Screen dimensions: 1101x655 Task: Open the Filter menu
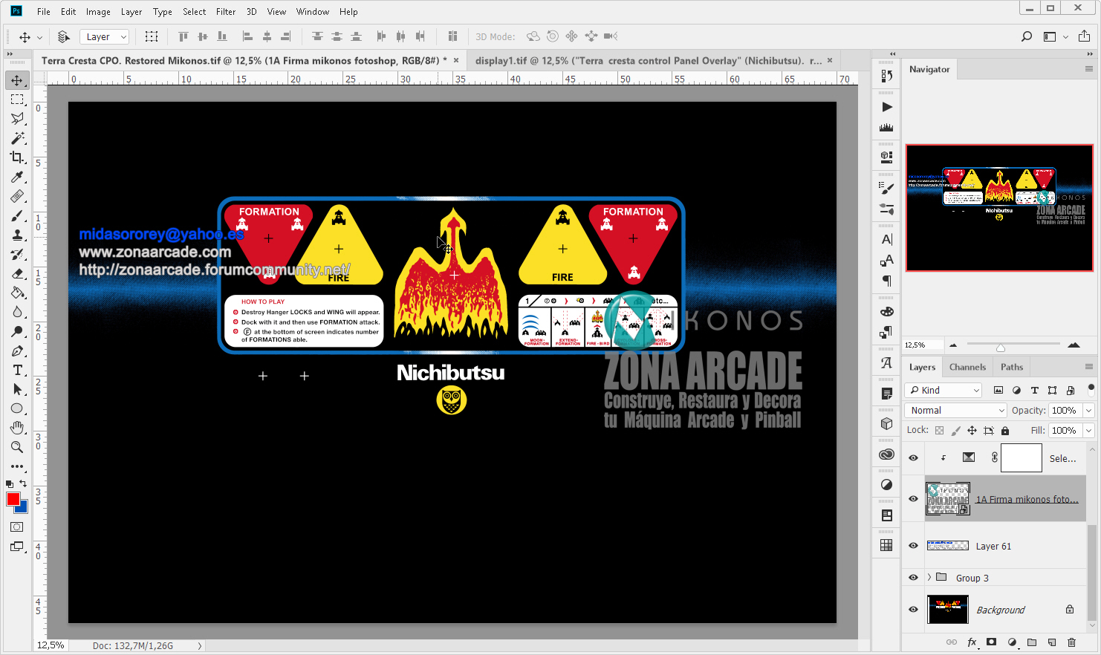(226, 12)
